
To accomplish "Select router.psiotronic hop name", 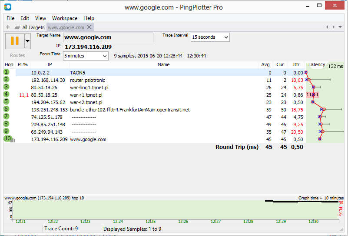I will [87, 80].
